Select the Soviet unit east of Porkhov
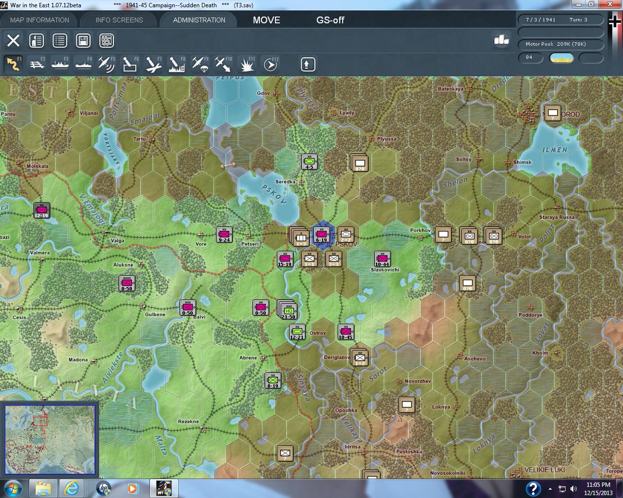The width and height of the screenshot is (623, 498). 443,235
